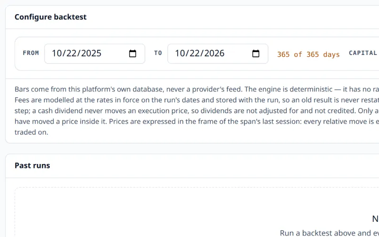Click the 'Past runs' heading

pyautogui.click(x=32, y=165)
